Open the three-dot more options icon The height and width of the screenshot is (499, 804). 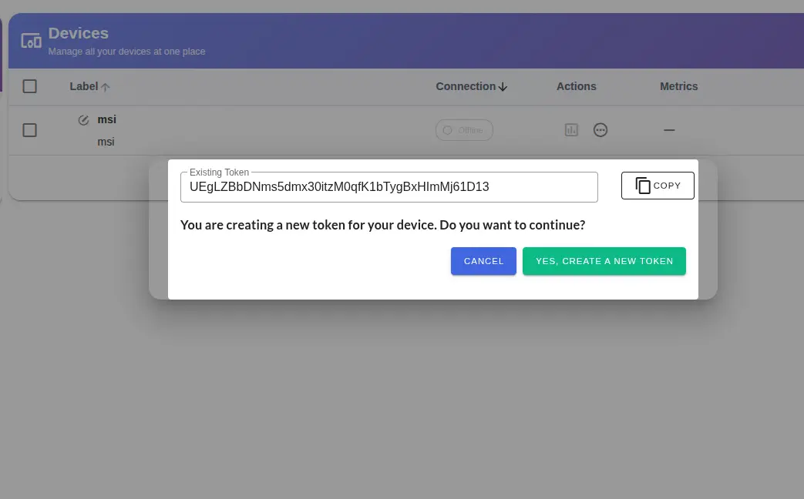600,130
